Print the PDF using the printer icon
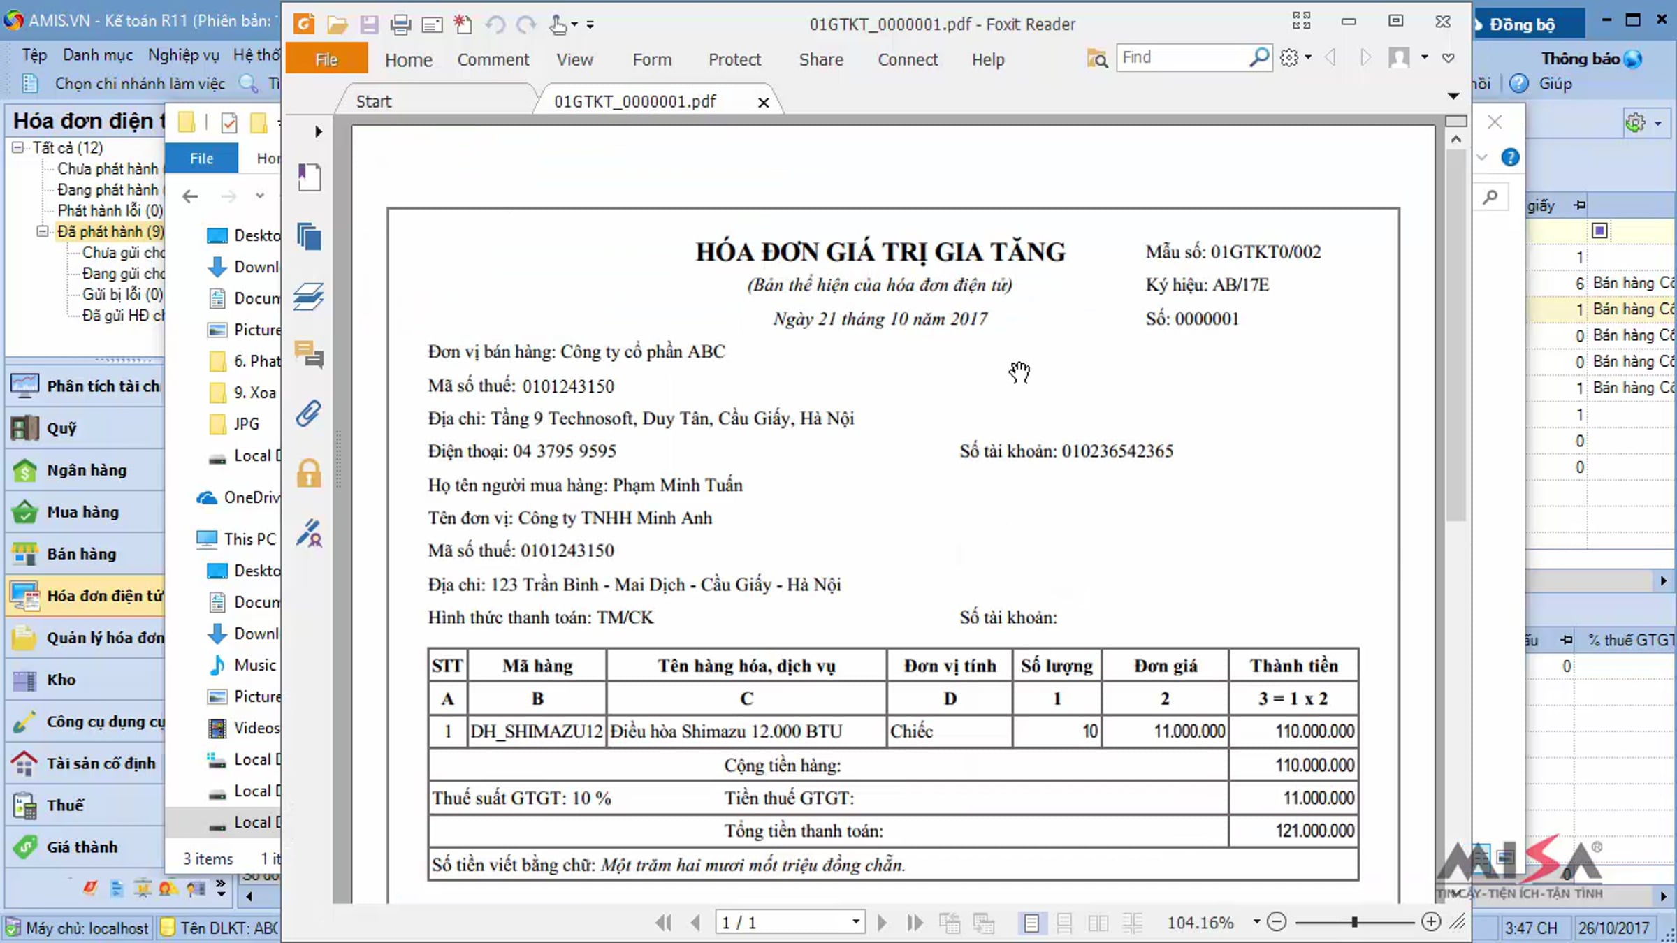This screenshot has height=943, width=1677. point(400,24)
